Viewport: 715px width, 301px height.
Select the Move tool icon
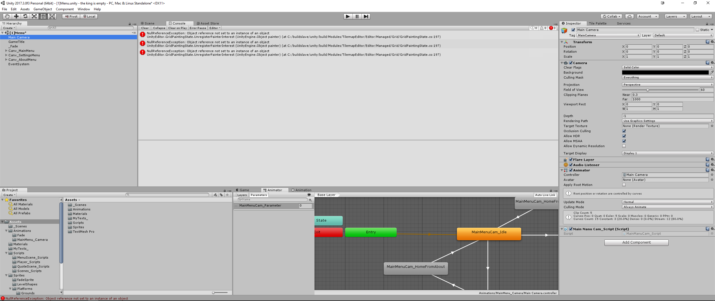click(16, 16)
